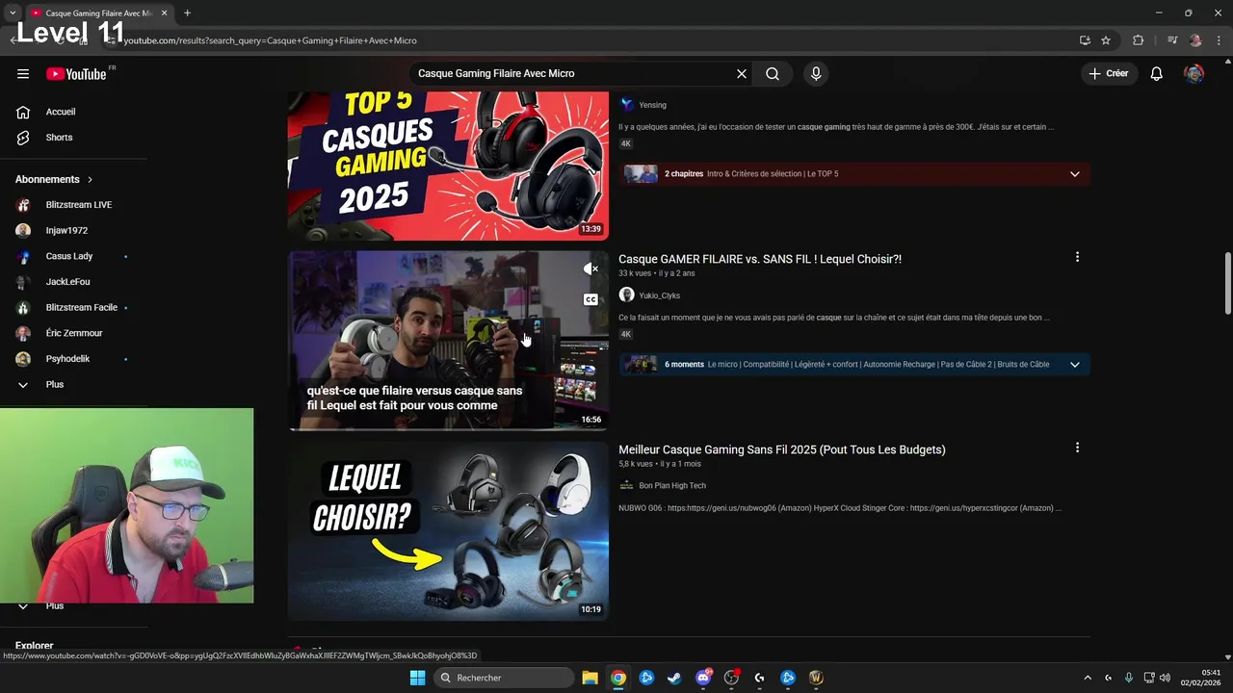Viewport: 1233px width, 693px height.
Task: Open Chrome media controls icon
Action: [x=1172, y=40]
